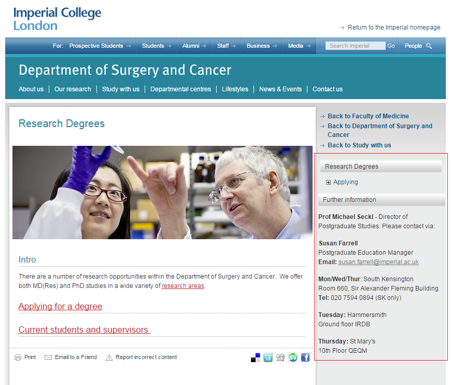Open Prospective Students menu

click(x=100, y=46)
